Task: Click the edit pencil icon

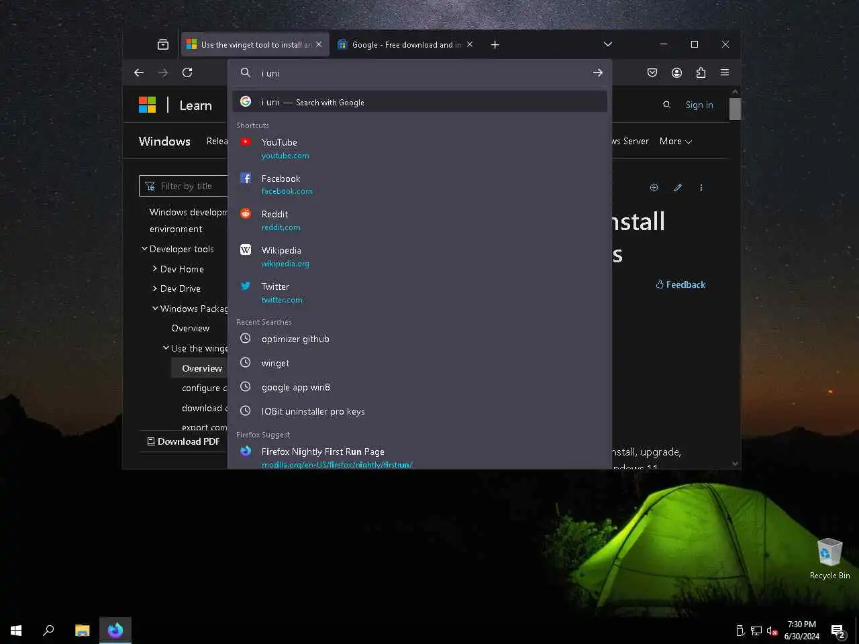Action: [678, 188]
